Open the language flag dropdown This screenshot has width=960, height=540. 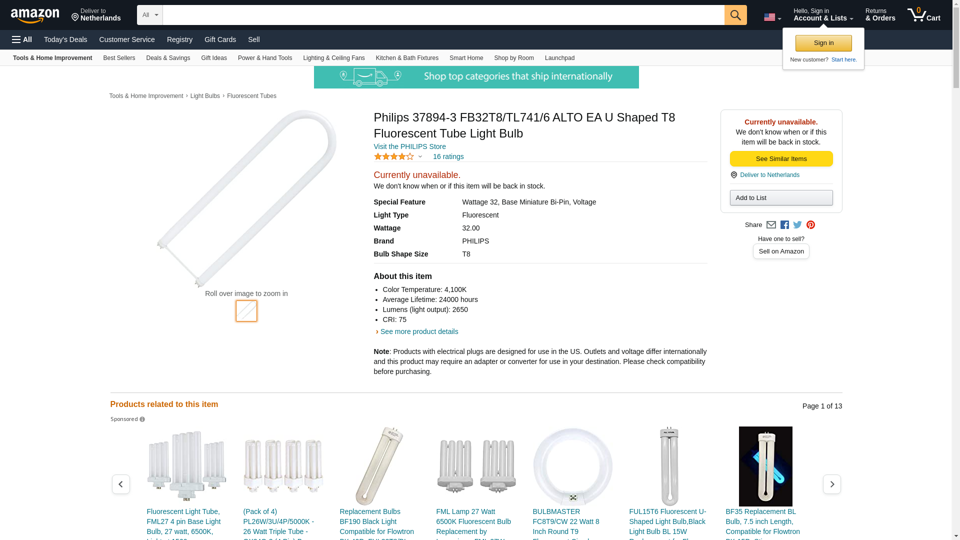pyautogui.click(x=772, y=17)
